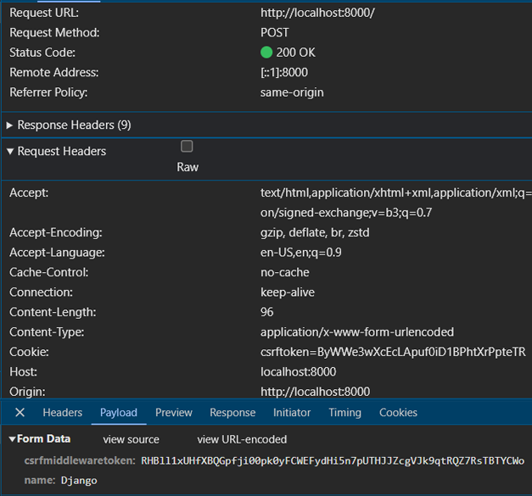Click the Cookie: header name
The height and width of the screenshot is (496, 532).
(x=29, y=352)
